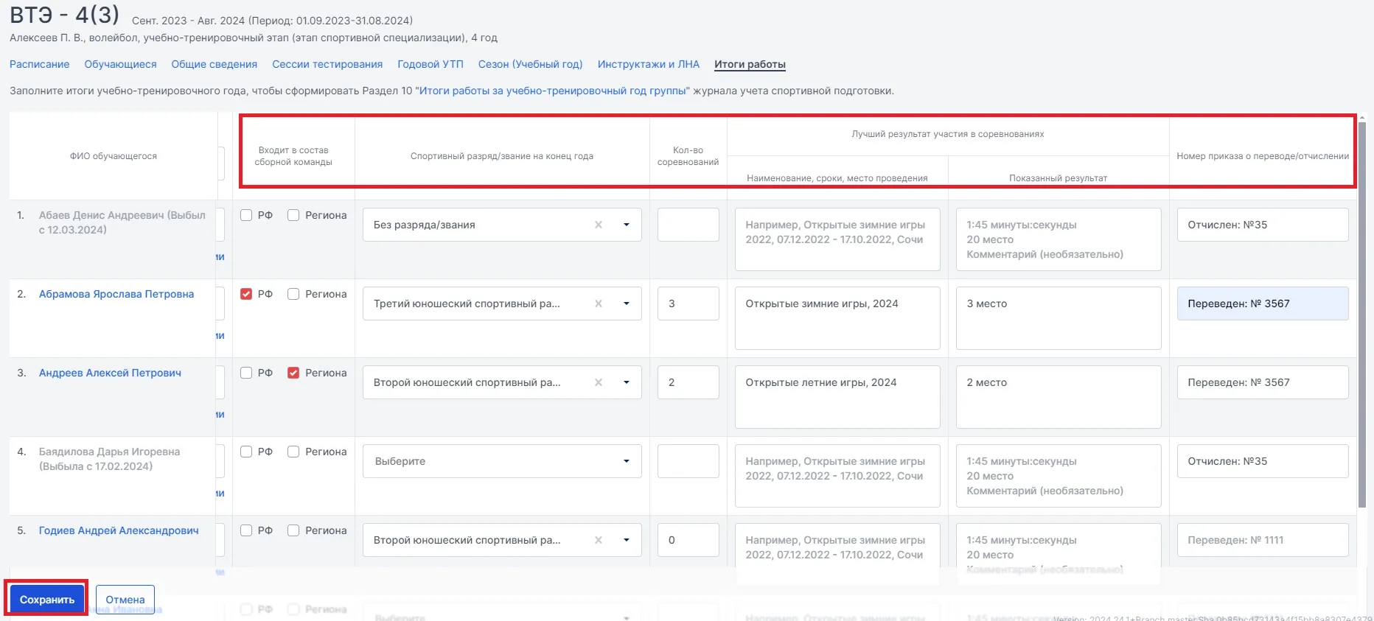
Task: Go to Сессии тестирования tab
Action: click(x=327, y=64)
